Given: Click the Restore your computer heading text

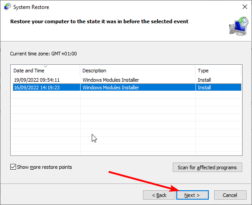Looking at the screenshot, I should click(99, 21).
